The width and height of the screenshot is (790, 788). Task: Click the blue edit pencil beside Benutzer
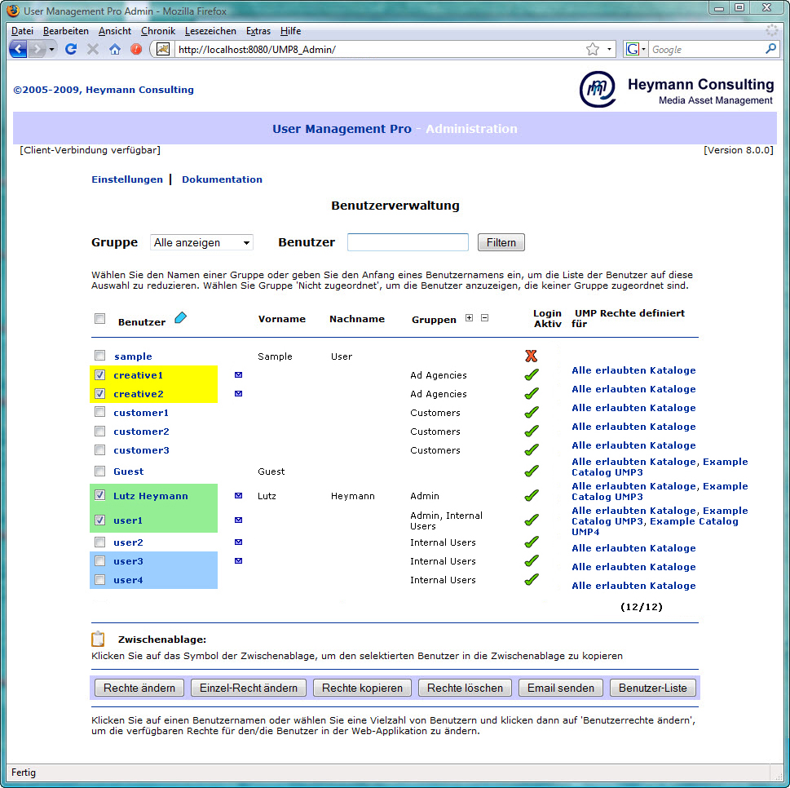180,317
